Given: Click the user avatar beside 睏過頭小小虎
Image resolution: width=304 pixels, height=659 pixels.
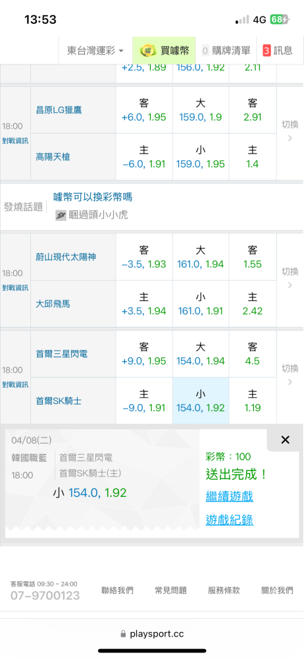Looking at the screenshot, I should click(61, 215).
